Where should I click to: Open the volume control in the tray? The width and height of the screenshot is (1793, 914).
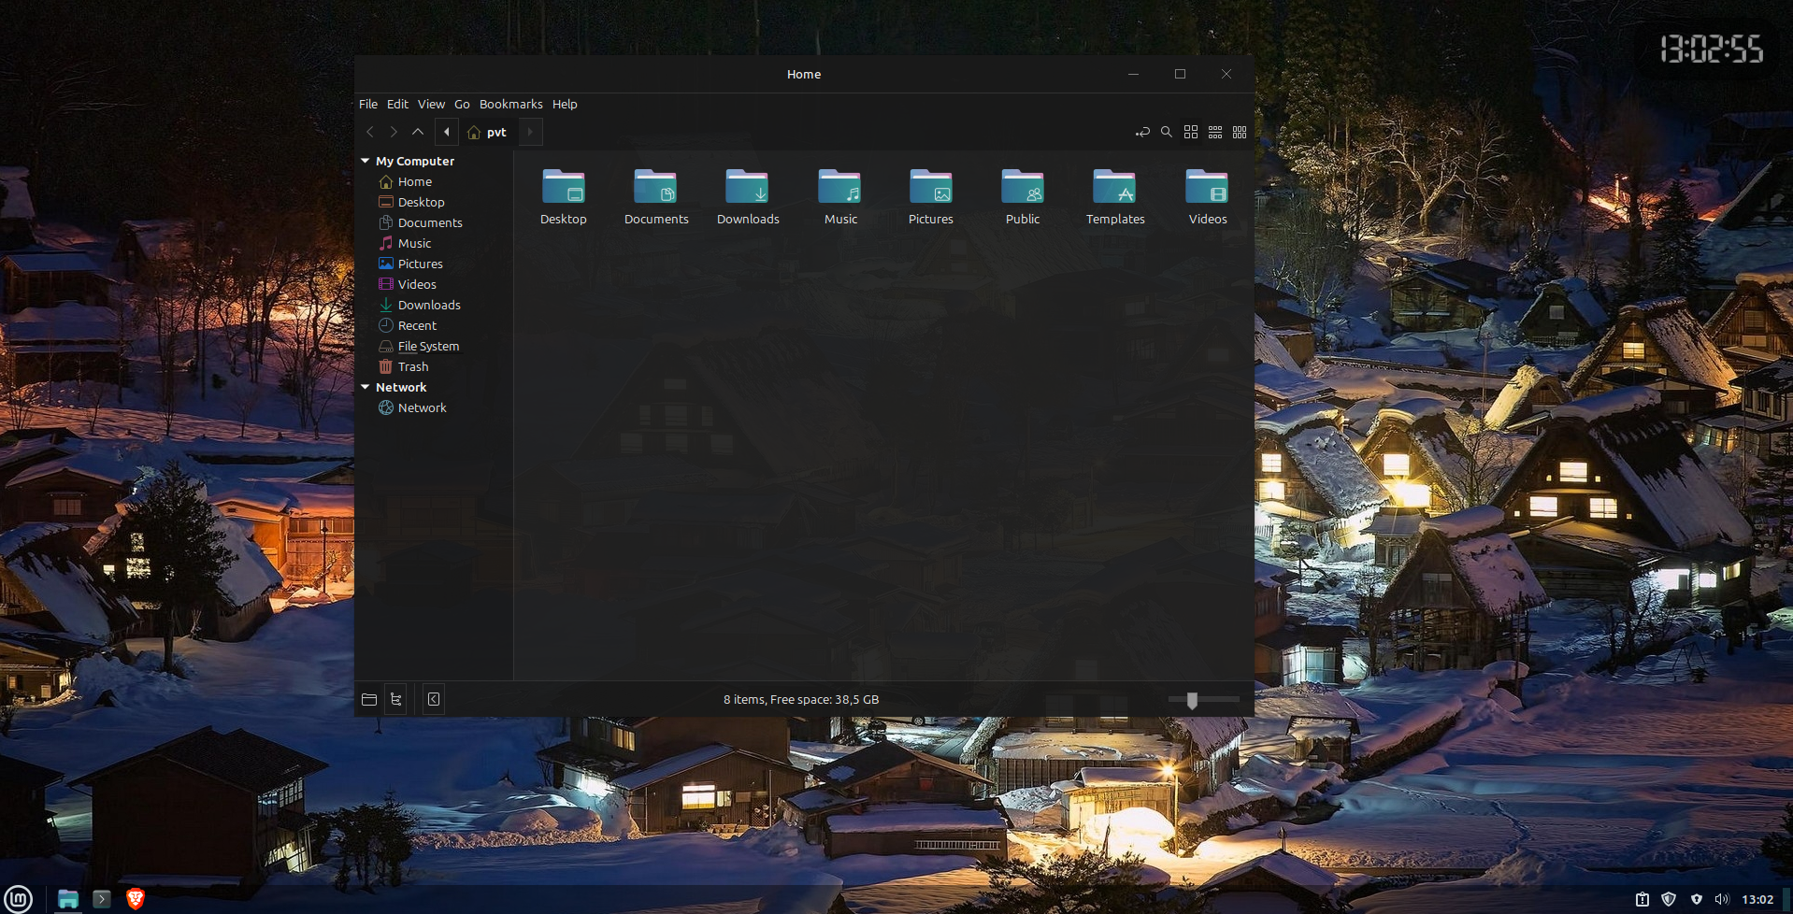point(1722,899)
